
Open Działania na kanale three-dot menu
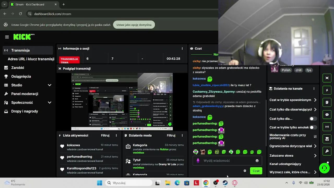314,89
